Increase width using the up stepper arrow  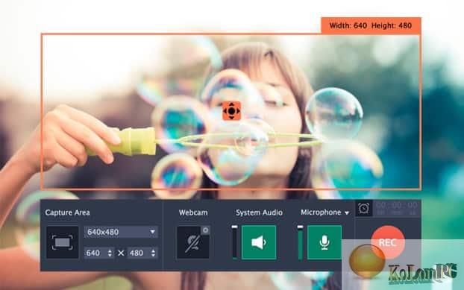[110, 250]
